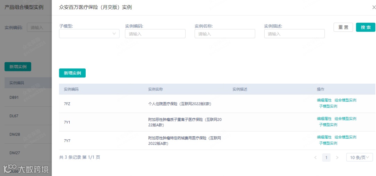Image resolution: width=376 pixels, height=176 pixels.
Task: Open 编辑属性 for row 7Y7
Action: tap(324, 137)
